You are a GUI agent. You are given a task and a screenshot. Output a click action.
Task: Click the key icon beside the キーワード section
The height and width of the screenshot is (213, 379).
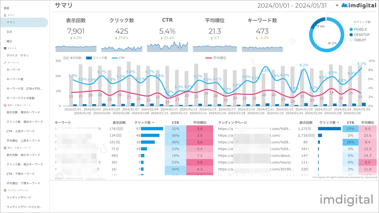(x=5, y=63)
